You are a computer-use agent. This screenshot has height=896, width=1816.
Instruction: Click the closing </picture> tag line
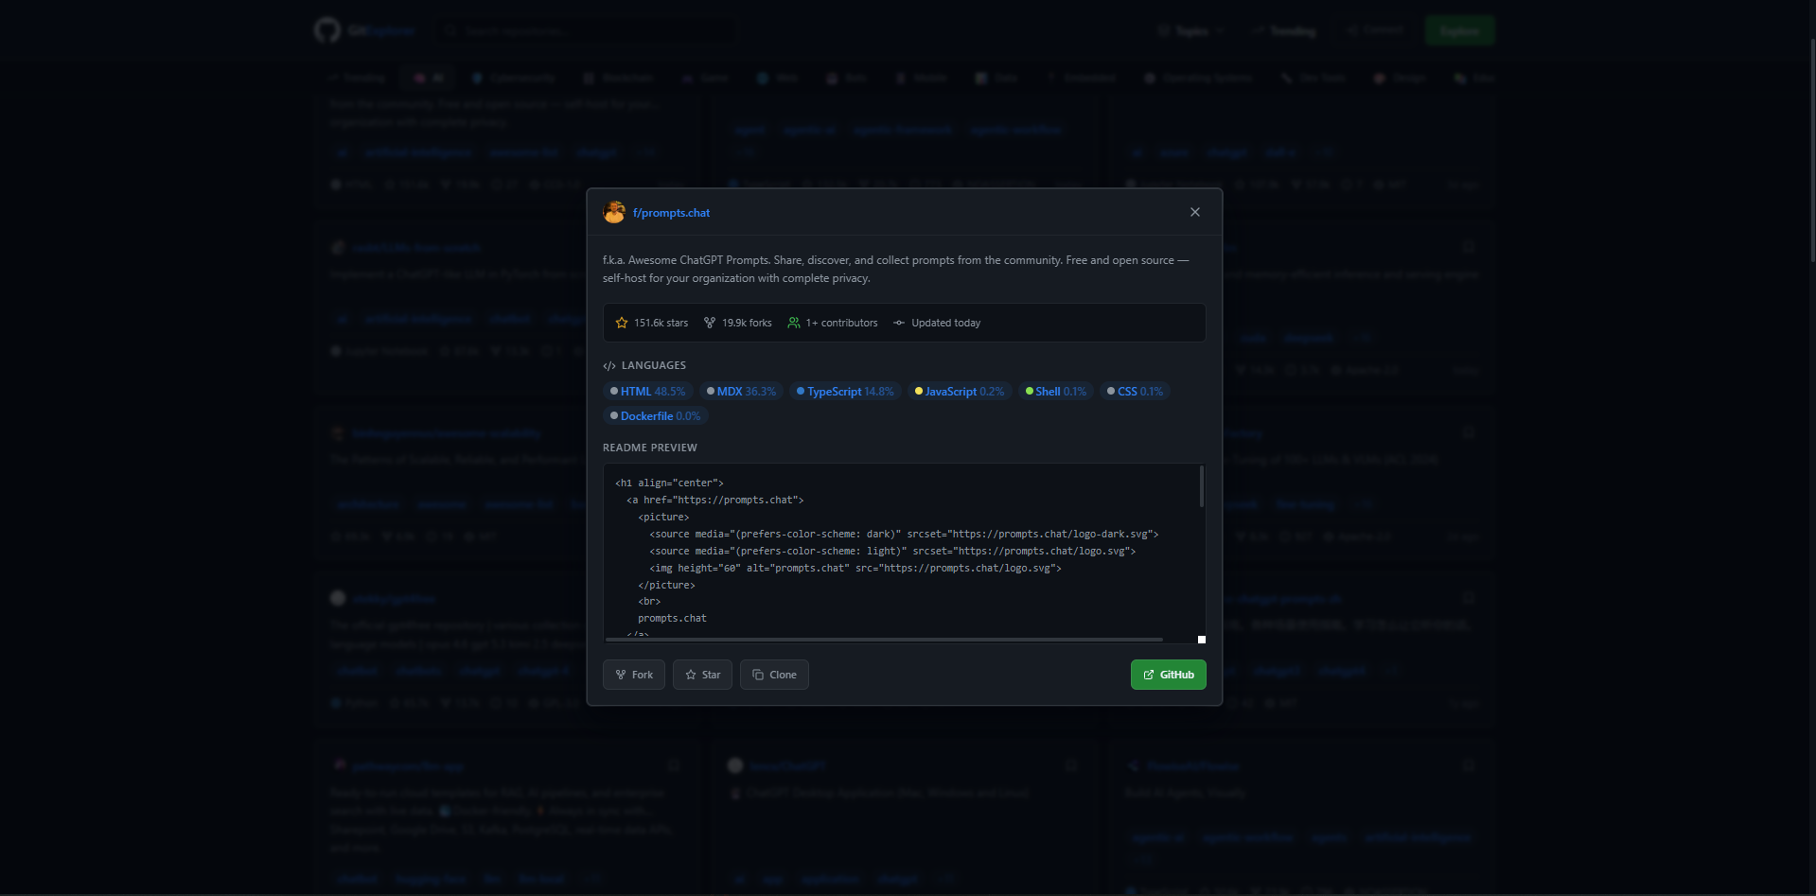click(666, 585)
